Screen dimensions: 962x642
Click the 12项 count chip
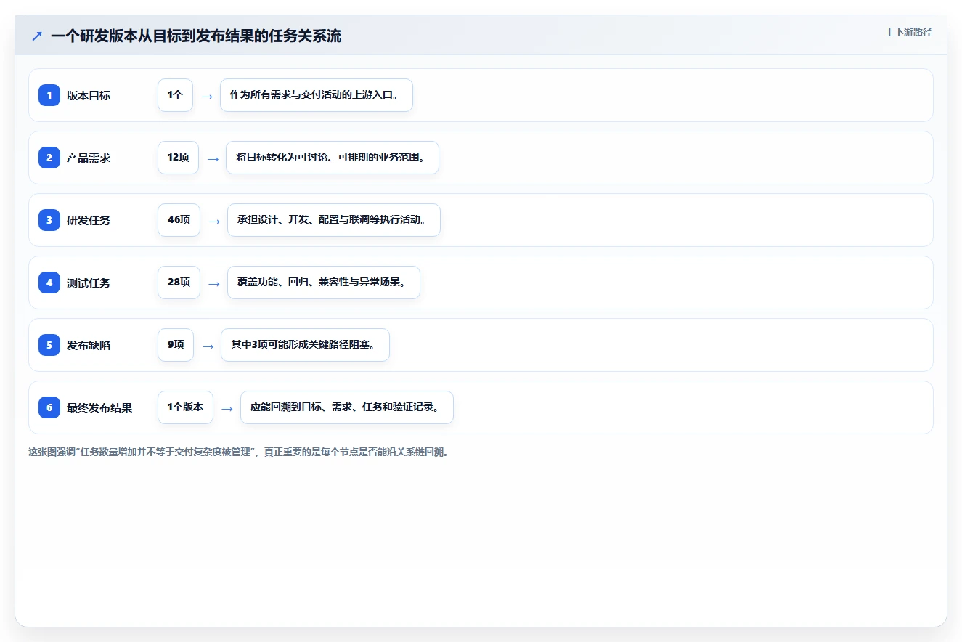(x=178, y=158)
